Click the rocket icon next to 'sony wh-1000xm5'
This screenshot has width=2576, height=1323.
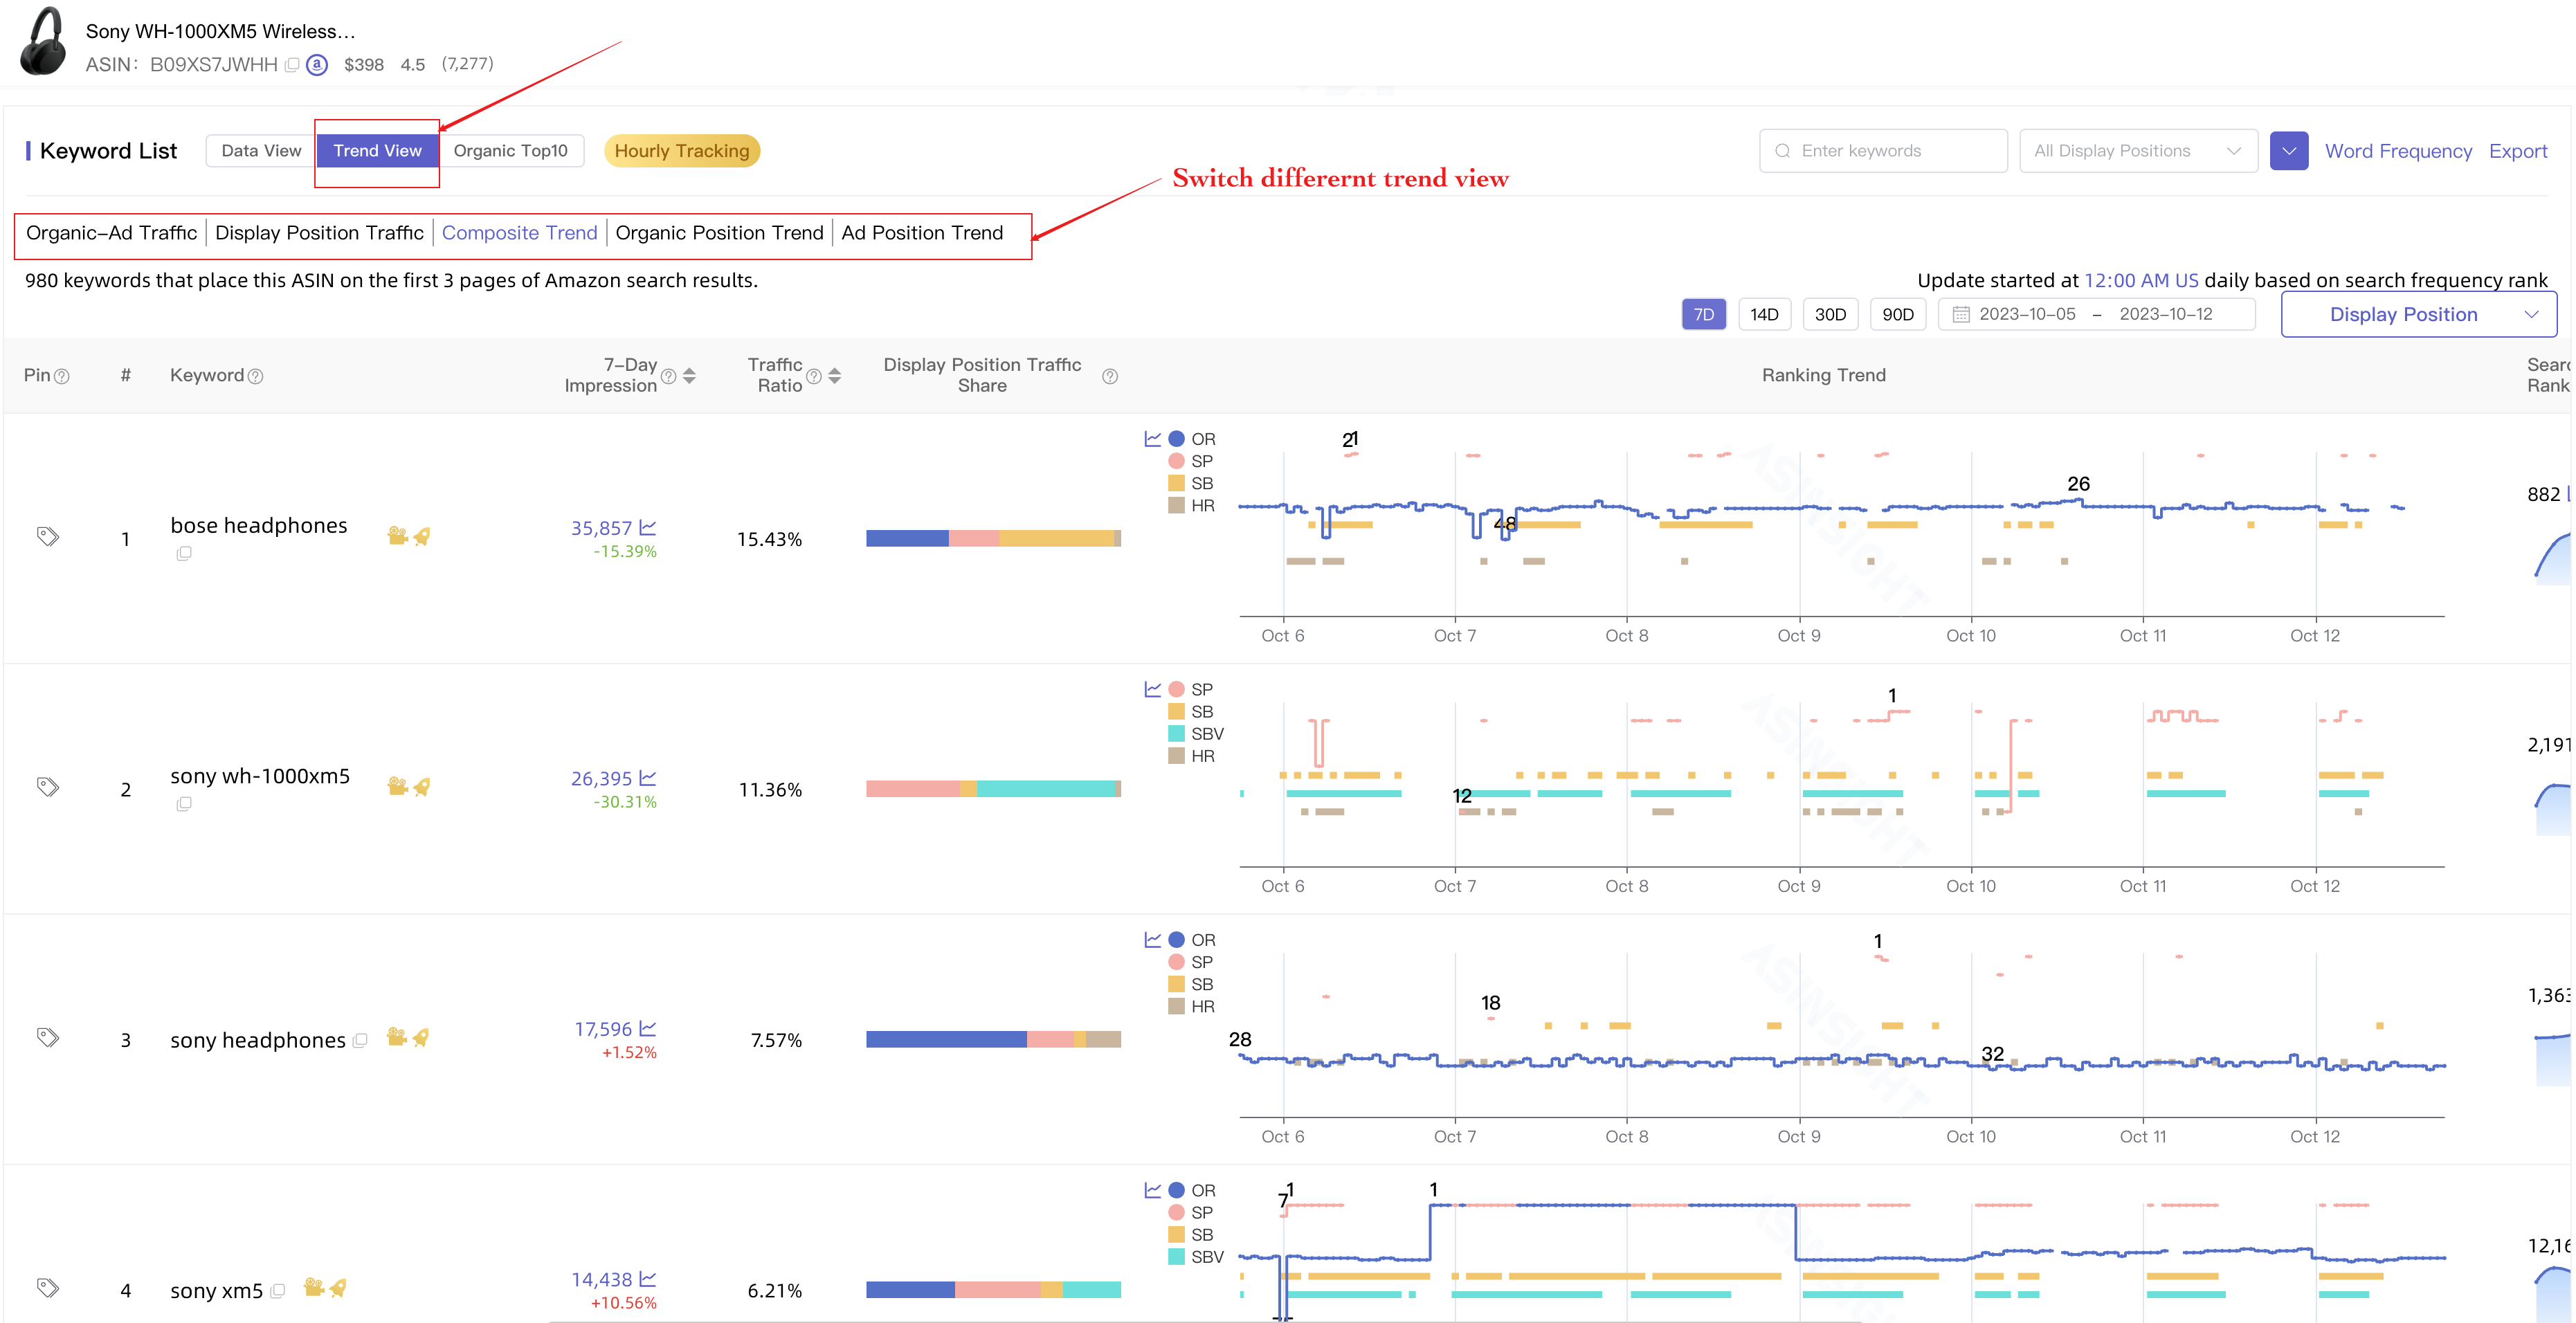pos(421,788)
